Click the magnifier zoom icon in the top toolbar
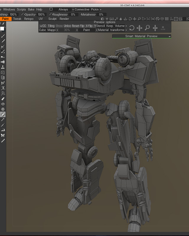The height and width of the screenshot is (236, 189). pos(139,19)
